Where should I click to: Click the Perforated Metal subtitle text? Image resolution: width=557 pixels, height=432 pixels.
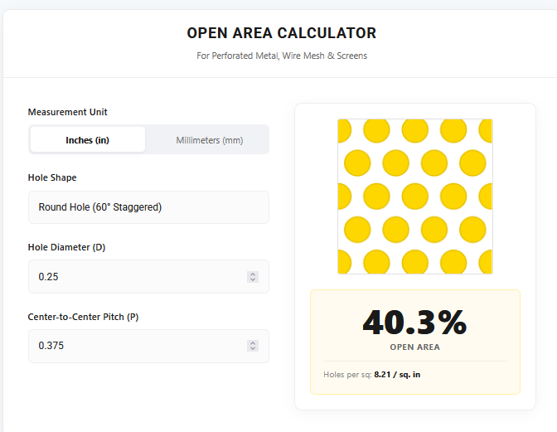[282, 56]
